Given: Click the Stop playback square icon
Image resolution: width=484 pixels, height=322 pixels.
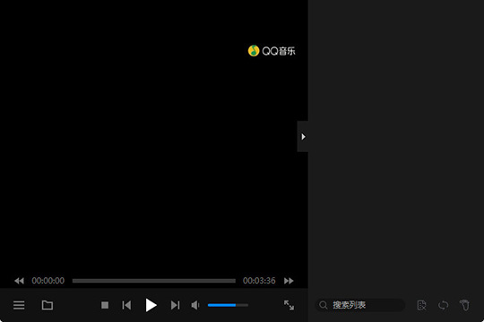Looking at the screenshot, I should 105,305.
